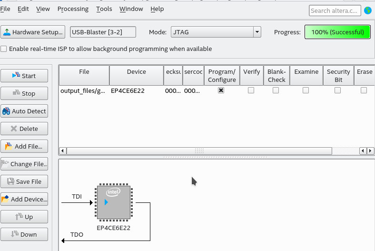Check the Verify box for EP4CE6E22
Screen dimensions: 375x251
[x=251, y=90]
